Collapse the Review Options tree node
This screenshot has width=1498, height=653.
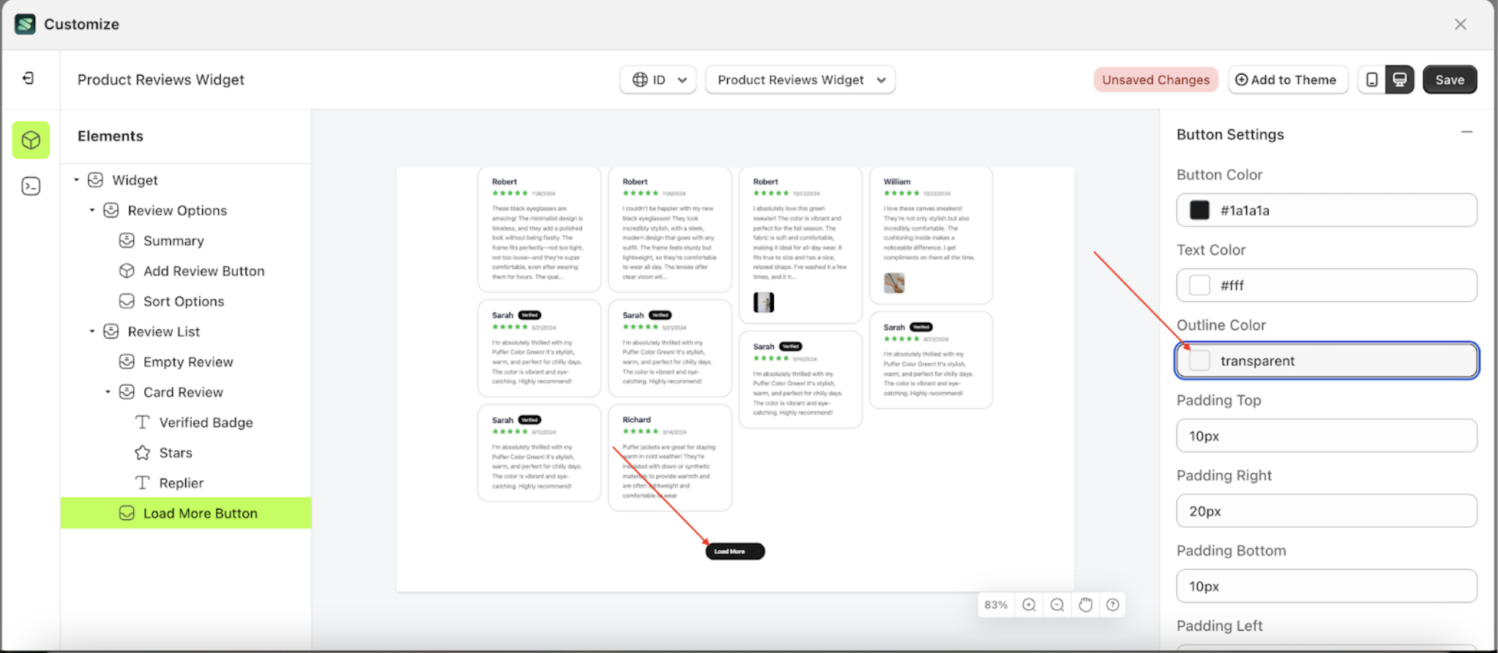point(92,210)
